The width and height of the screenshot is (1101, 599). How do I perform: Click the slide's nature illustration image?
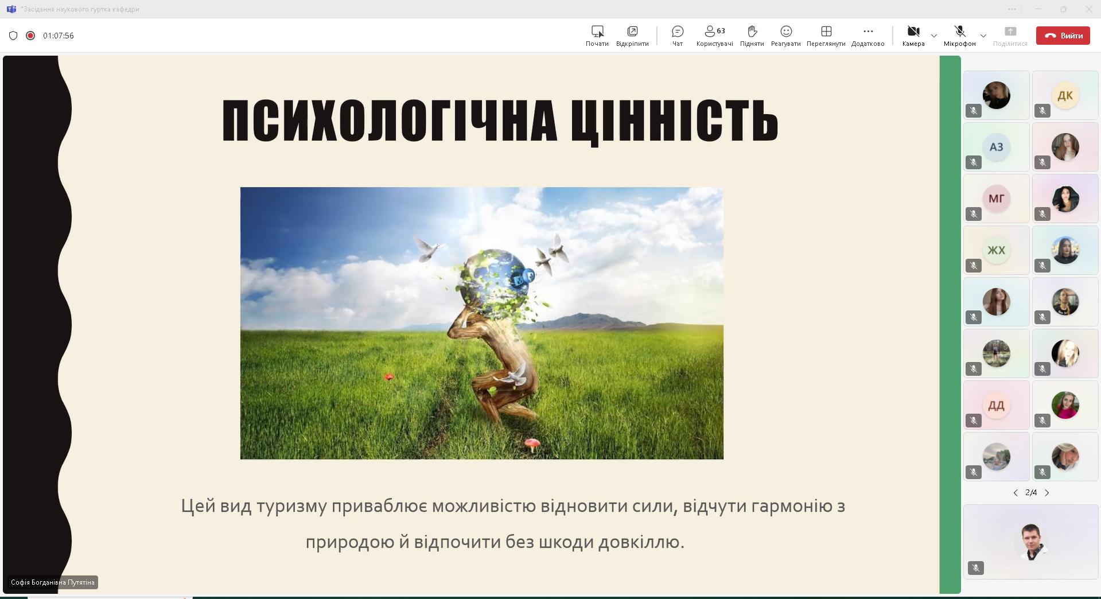pos(482,323)
